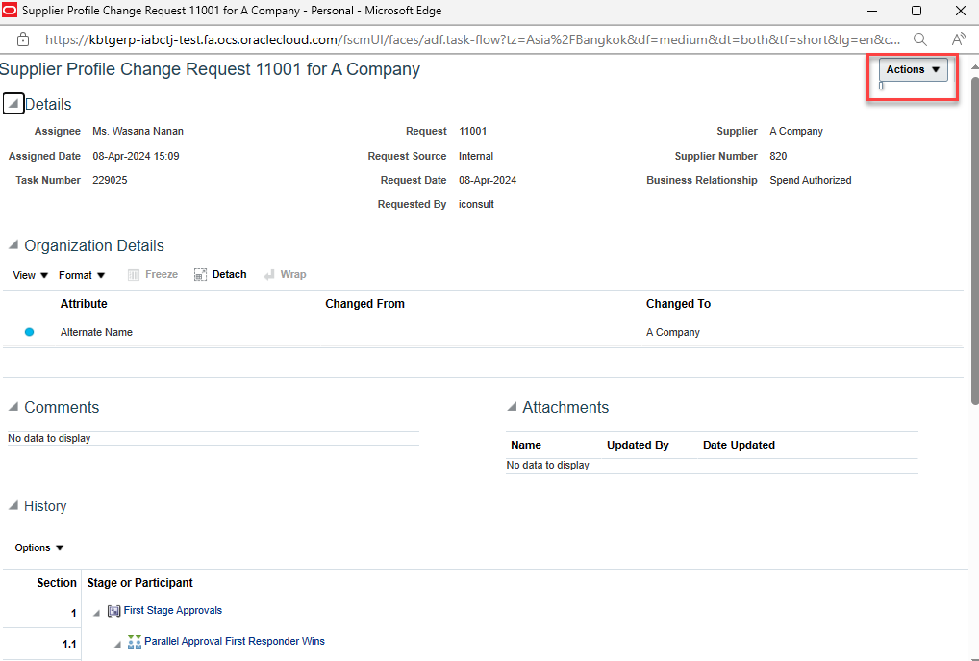Viewport: 979px width, 661px height.
Task: Collapse the Attachments section
Action: point(513,407)
